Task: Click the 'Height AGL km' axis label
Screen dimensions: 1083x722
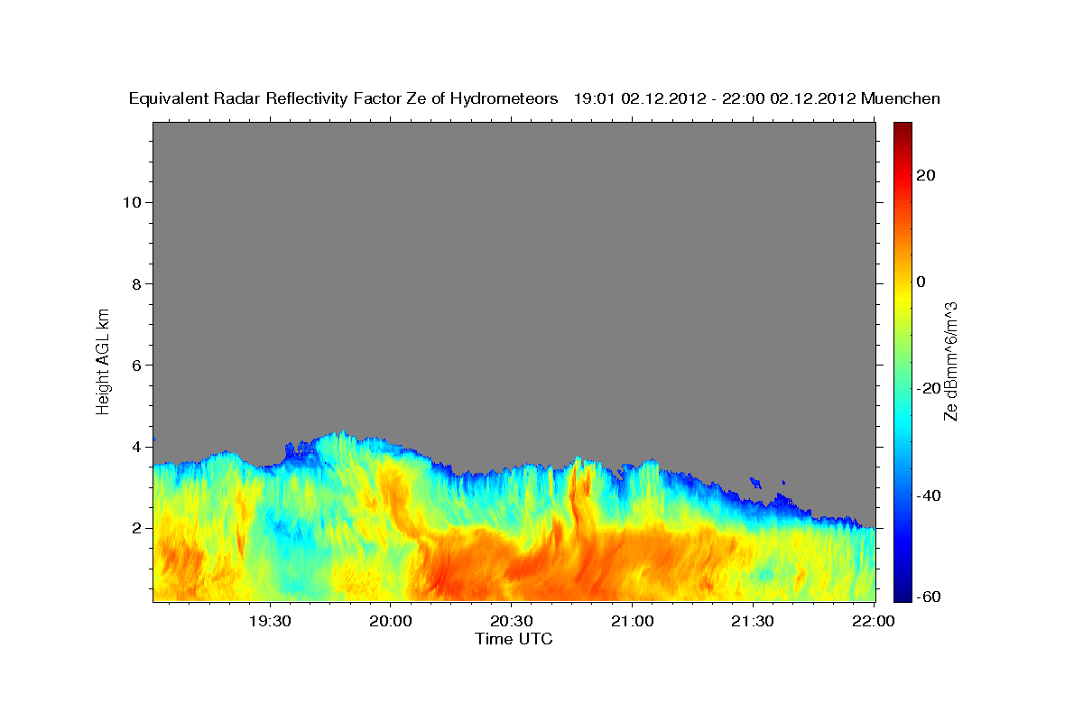Action: pos(103,360)
